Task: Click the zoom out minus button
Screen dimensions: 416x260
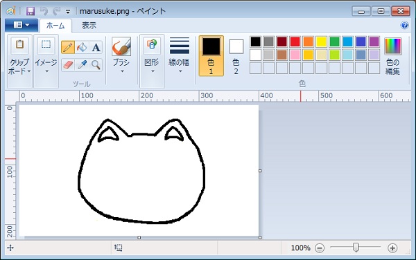Action: click(x=320, y=248)
